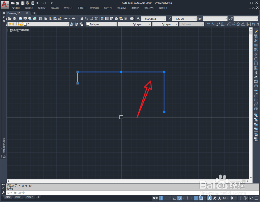
Task: Click the Help question mark icon
Action: [x=132, y=19]
